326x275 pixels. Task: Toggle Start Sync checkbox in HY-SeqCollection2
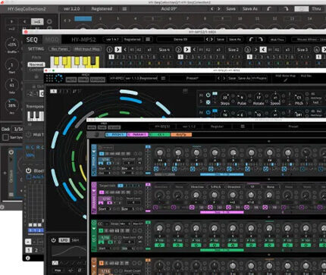(x=5, y=137)
